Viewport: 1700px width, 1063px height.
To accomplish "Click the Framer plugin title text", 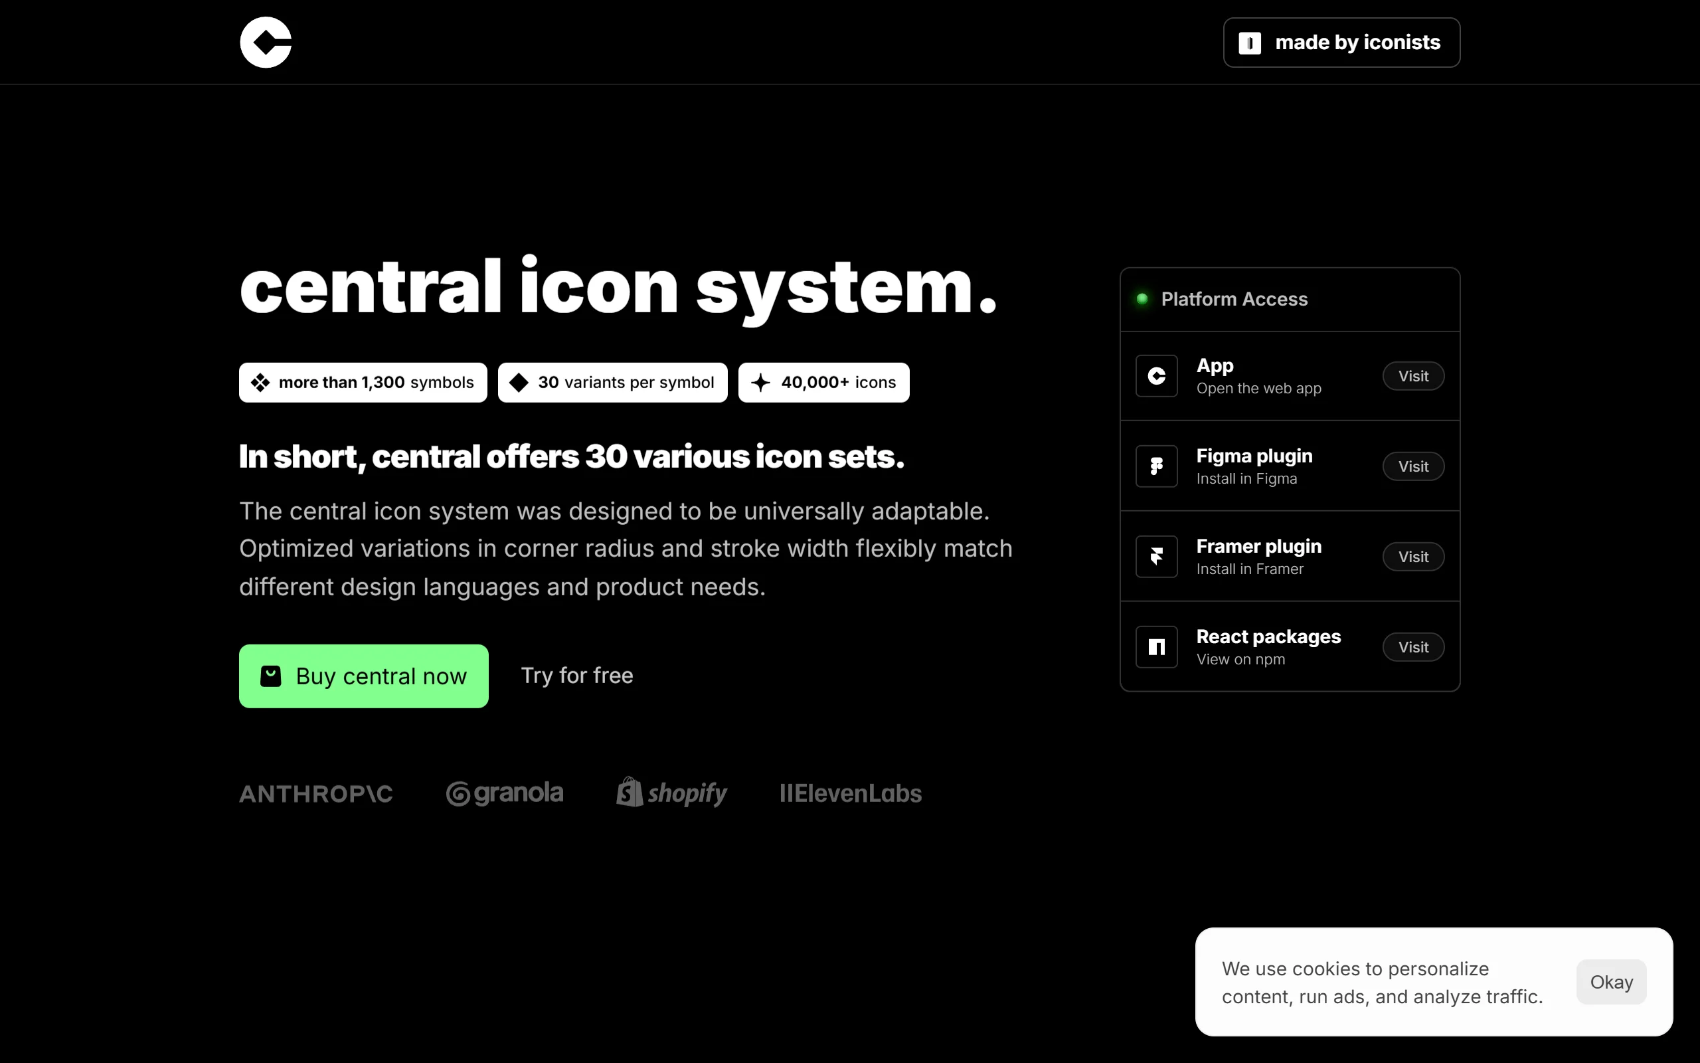I will [x=1259, y=546].
